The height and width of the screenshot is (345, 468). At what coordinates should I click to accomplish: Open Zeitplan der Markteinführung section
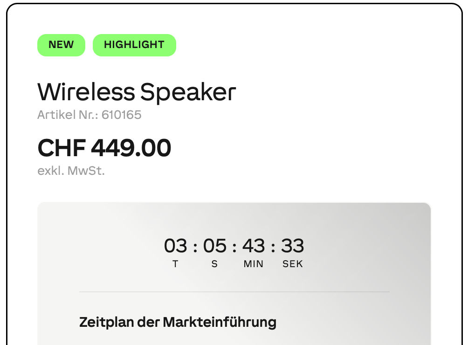click(178, 322)
